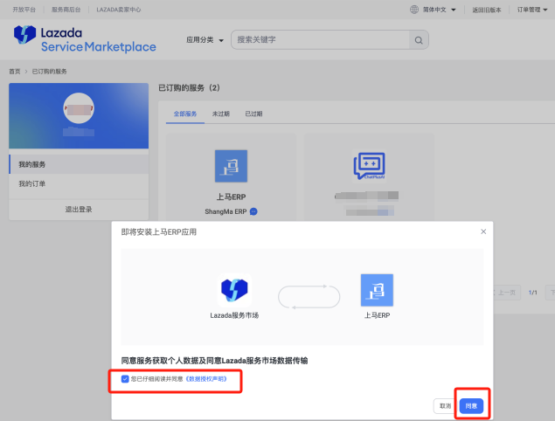Click 首页 in breadcrumb

coord(15,72)
